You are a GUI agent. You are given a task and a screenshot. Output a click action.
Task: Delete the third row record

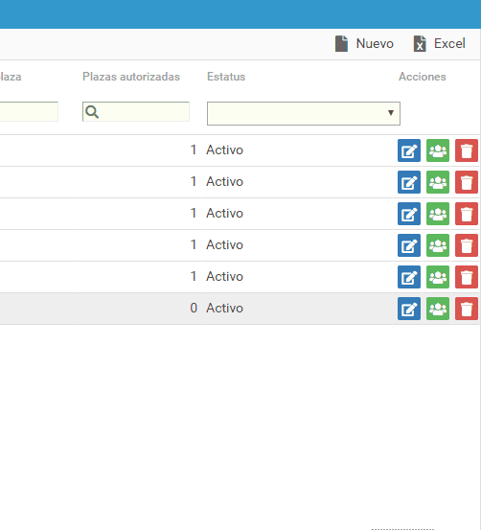(x=467, y=214)
